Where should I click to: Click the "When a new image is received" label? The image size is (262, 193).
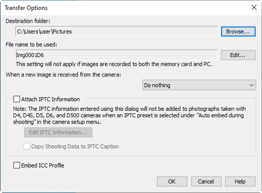coord(63,75)
